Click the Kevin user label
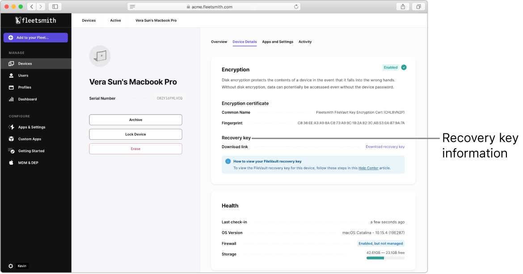This screenshot has width=523, height=274. pyautogui.click(x=22, y=266)
